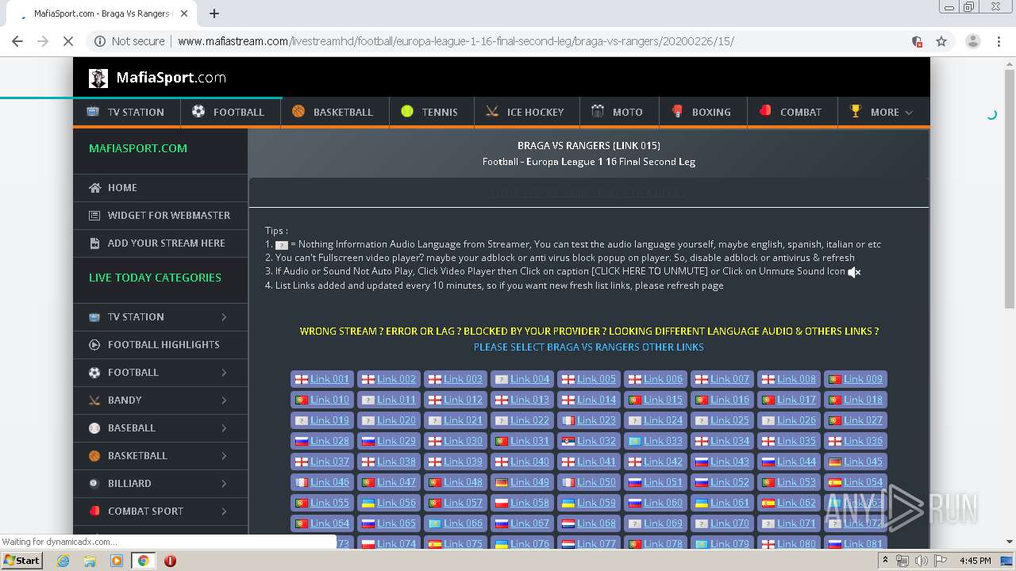Bookmark this page with the star icon
Viewport: 1016px width, 571px height.
pyautogui.click(x=941, y=41)
